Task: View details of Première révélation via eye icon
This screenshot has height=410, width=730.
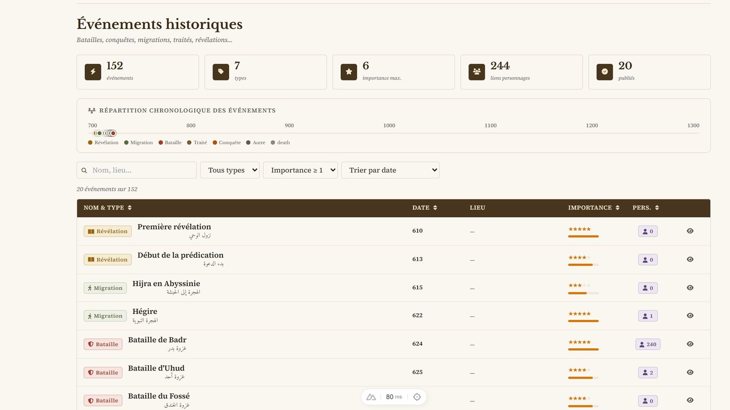Action: click(x=690, y=231)
